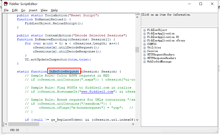Viewport: 220px width, 135px height.
Task: Select the WebSocketMessage tree item
Action: tap(159, 62)
